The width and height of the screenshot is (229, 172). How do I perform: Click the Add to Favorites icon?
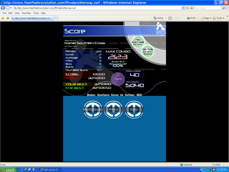[x=8, y=18]
